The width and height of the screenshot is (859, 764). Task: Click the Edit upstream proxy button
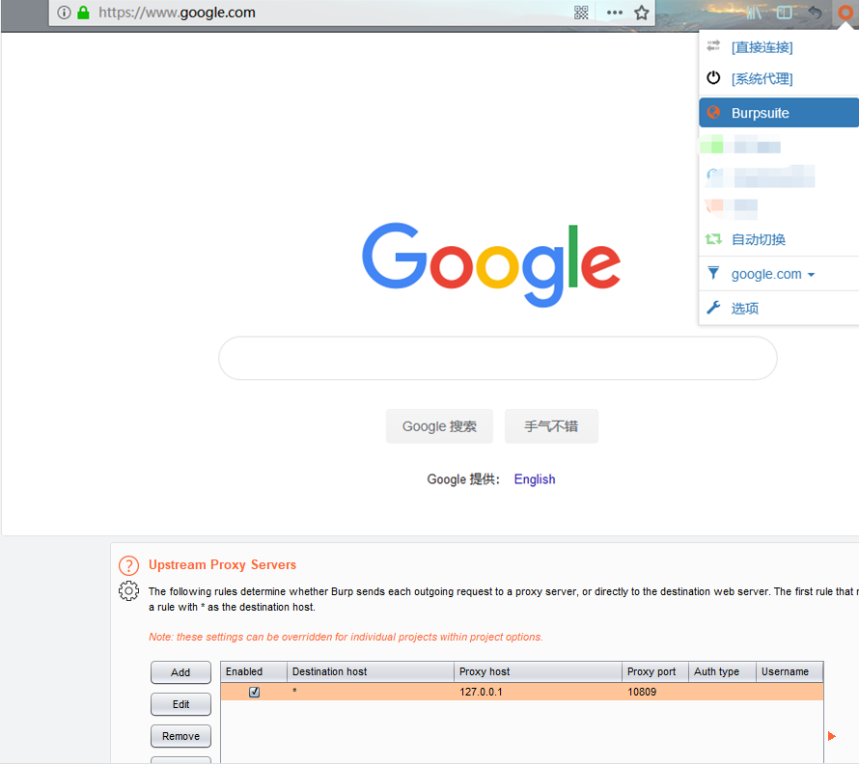click(180, 704)
